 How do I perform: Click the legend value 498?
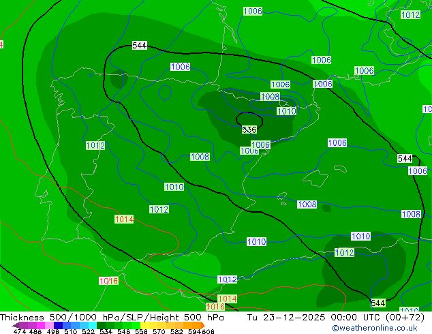pos(53,331)
